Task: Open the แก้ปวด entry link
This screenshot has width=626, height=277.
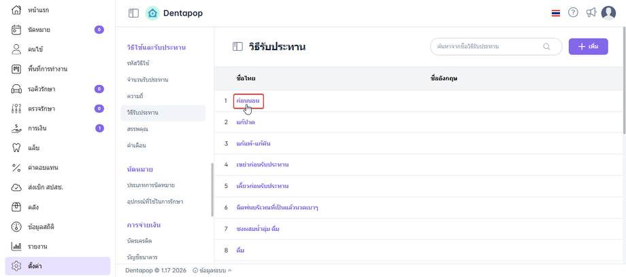Action: [x=246, y=122]
